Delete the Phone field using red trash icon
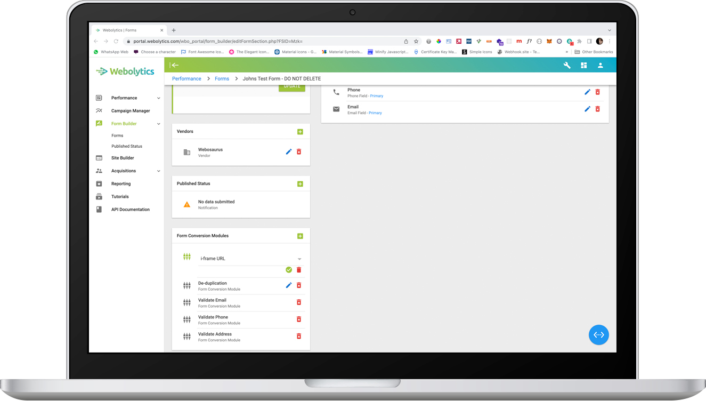Image resolution: width=706 pixels, height=416 pixels. 597,92
